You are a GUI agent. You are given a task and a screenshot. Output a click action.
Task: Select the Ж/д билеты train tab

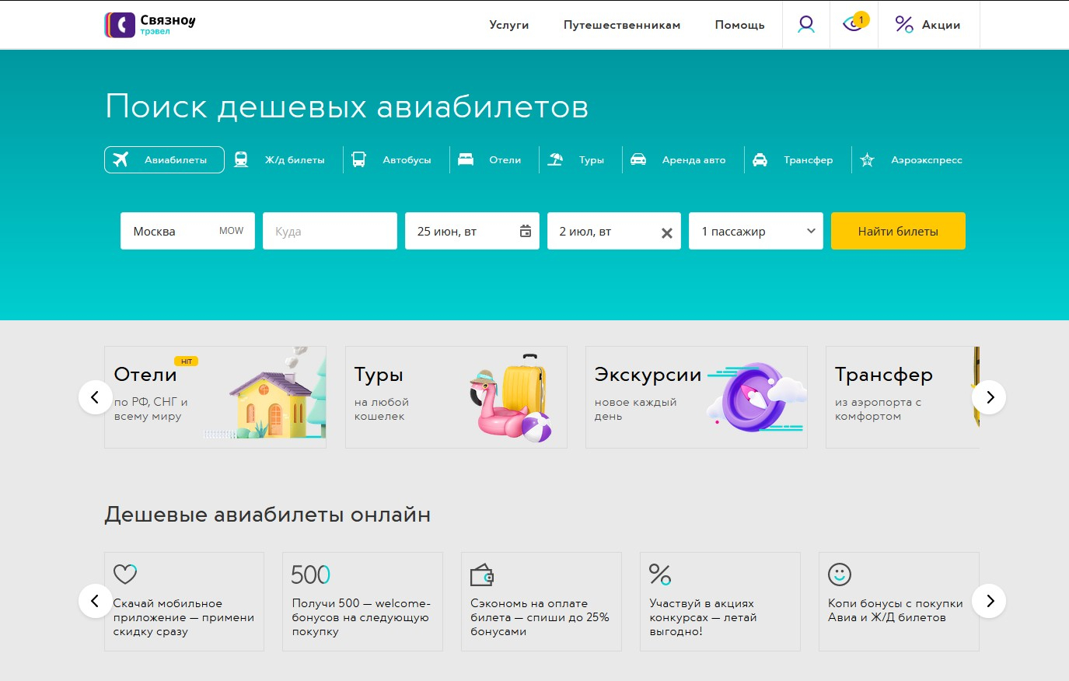[242, 160]
